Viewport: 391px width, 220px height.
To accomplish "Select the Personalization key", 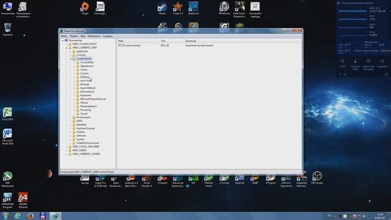I will point(88,106).
